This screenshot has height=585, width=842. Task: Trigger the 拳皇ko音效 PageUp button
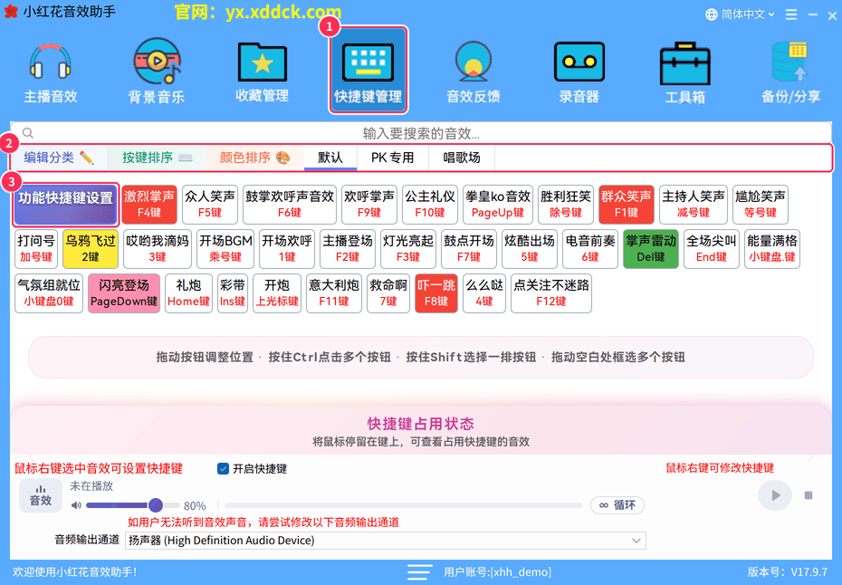498,204
